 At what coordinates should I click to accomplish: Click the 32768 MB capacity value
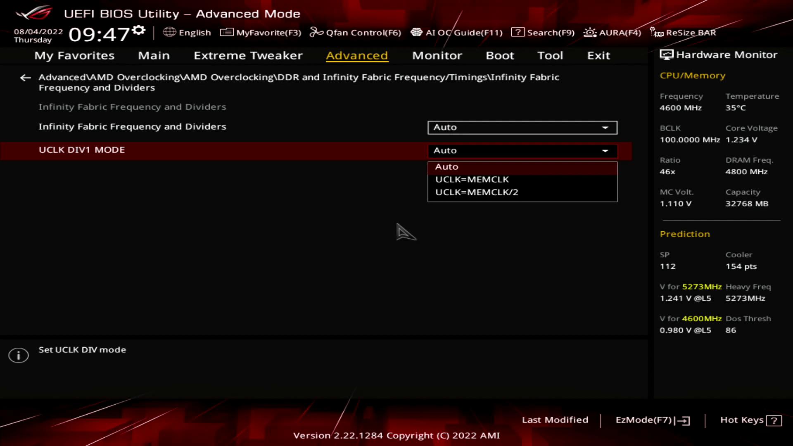pos(747,204)
